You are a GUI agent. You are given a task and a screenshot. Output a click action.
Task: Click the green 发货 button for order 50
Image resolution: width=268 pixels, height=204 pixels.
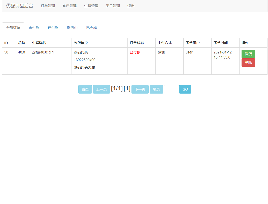pos(248,54)
